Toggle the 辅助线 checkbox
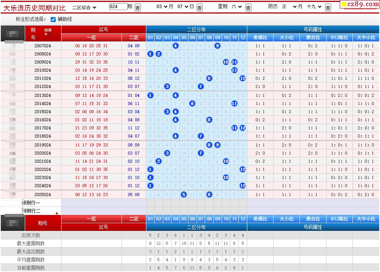This screenshot has width=380, height=272. (53, 19)
